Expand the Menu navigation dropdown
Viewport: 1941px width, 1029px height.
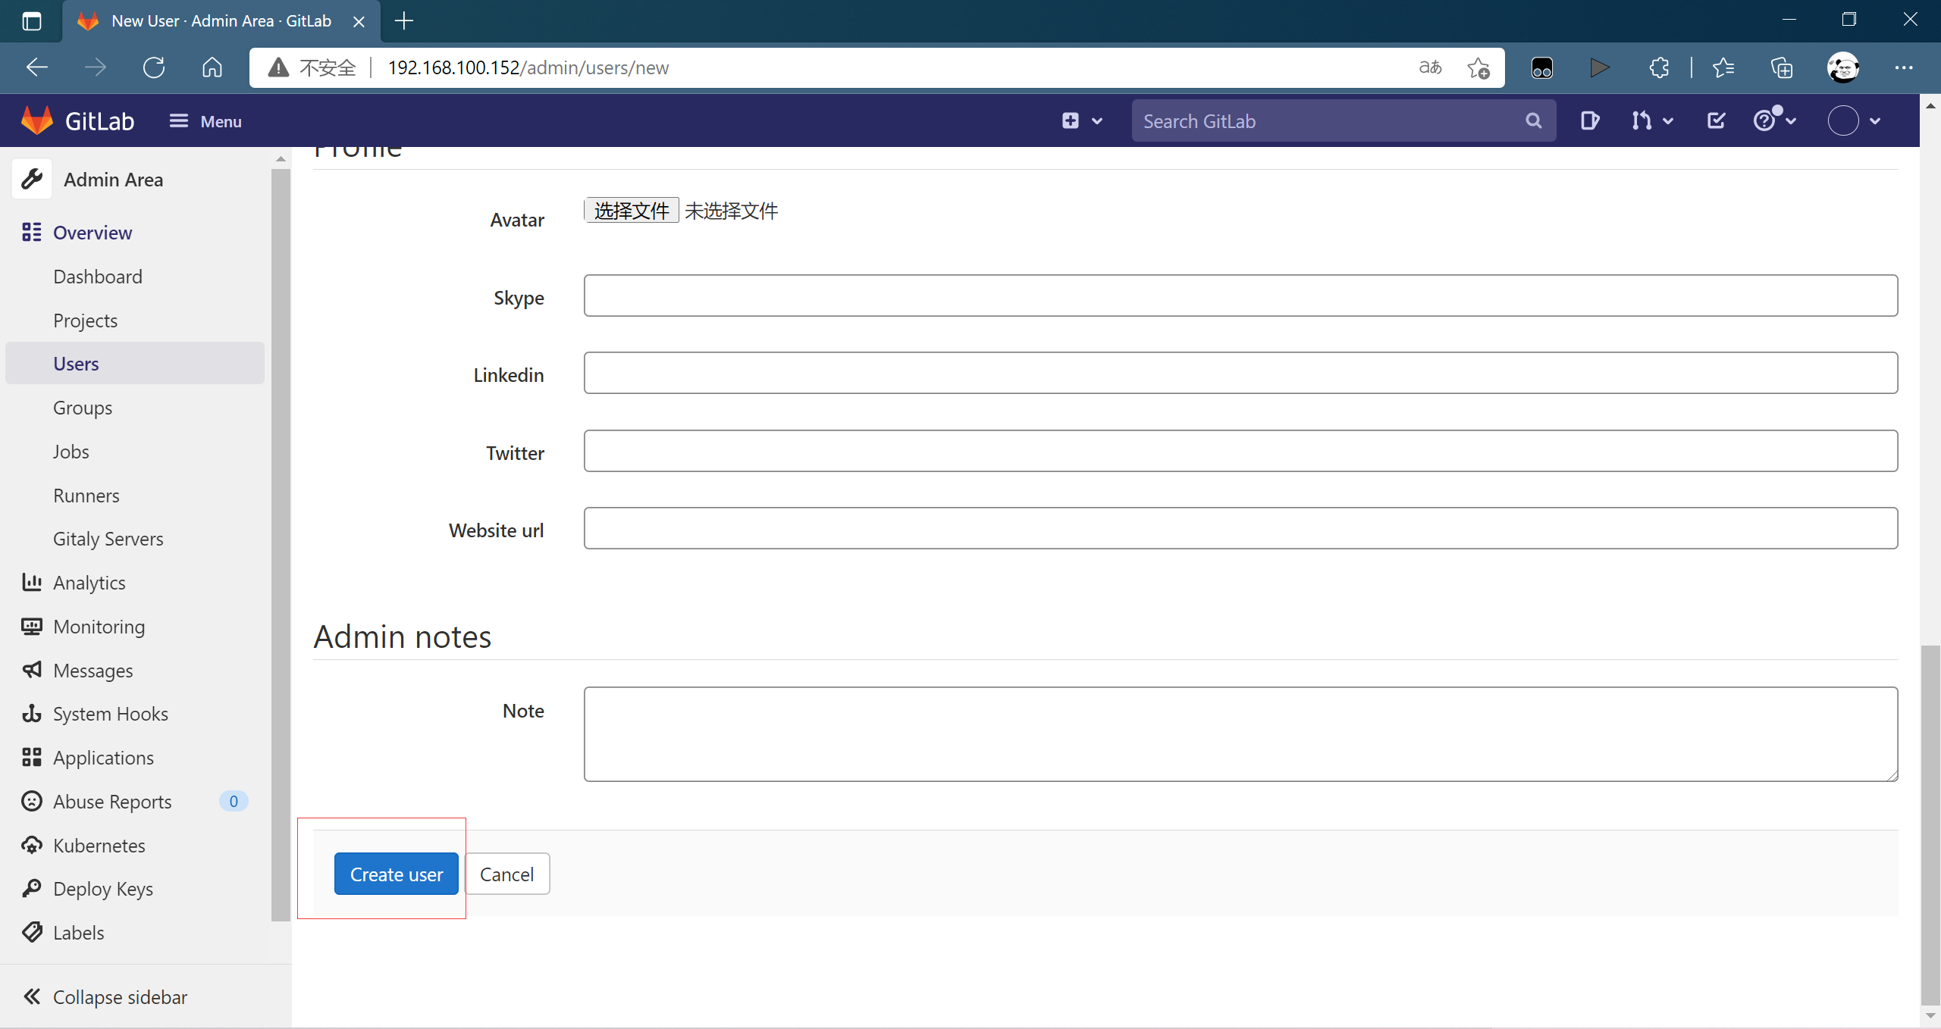[204, 120]
